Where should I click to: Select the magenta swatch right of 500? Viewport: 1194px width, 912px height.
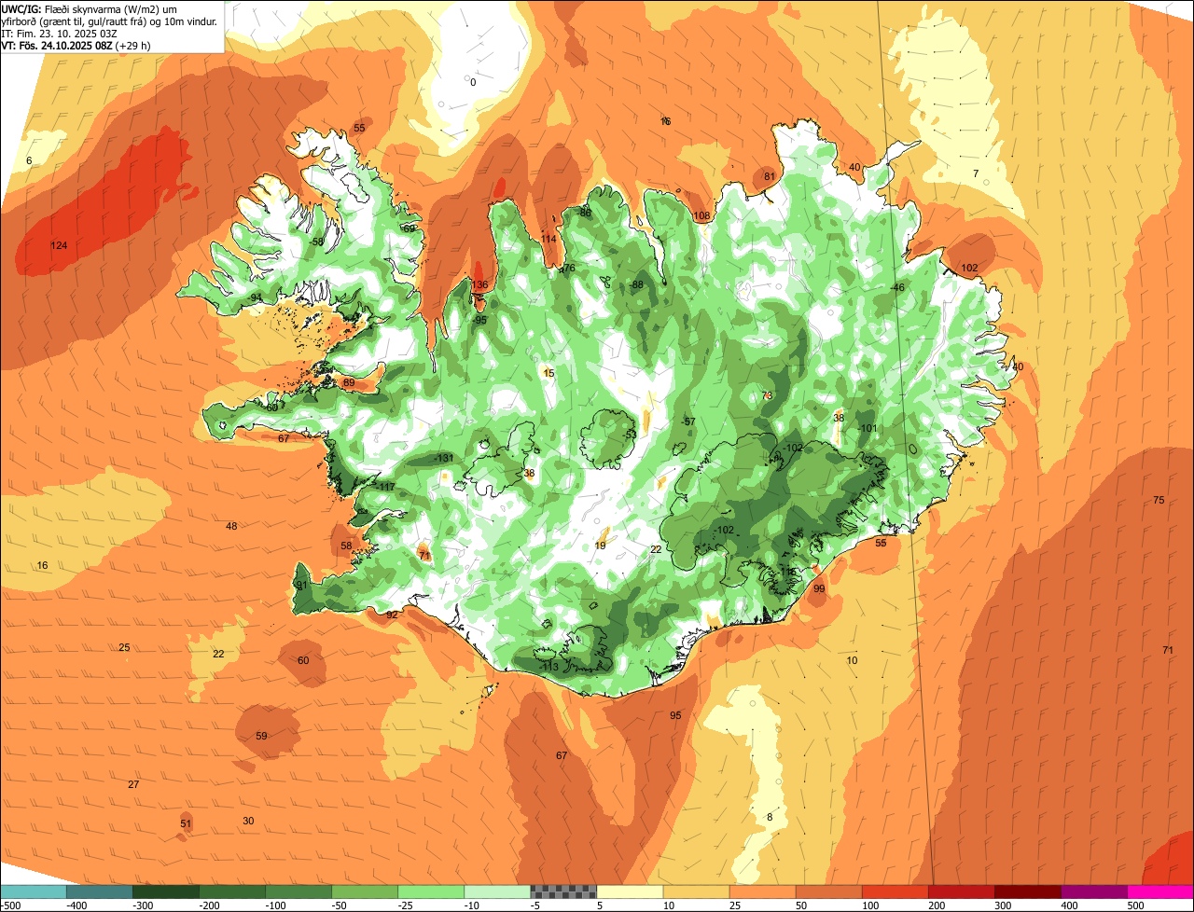coord(1159,891)
